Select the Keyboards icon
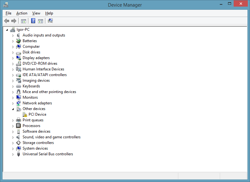 tap(19, 86)
